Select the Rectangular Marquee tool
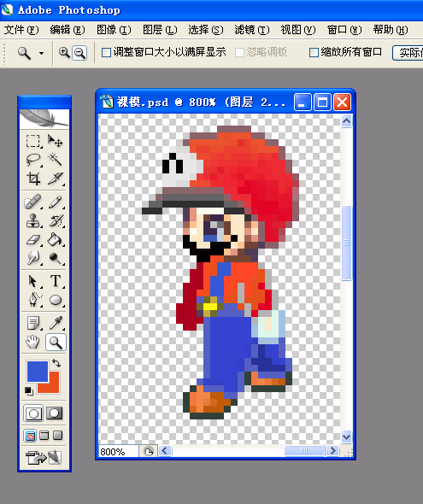 pyautogui.click(x=33, y=141)
